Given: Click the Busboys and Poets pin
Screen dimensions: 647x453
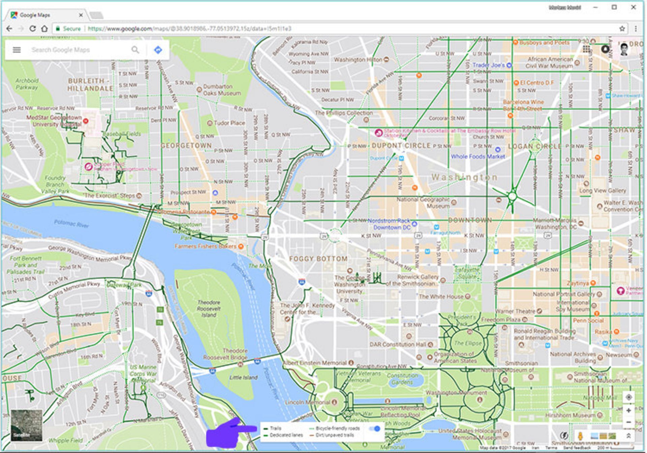Looking at the screenshot, I should 515,42.
